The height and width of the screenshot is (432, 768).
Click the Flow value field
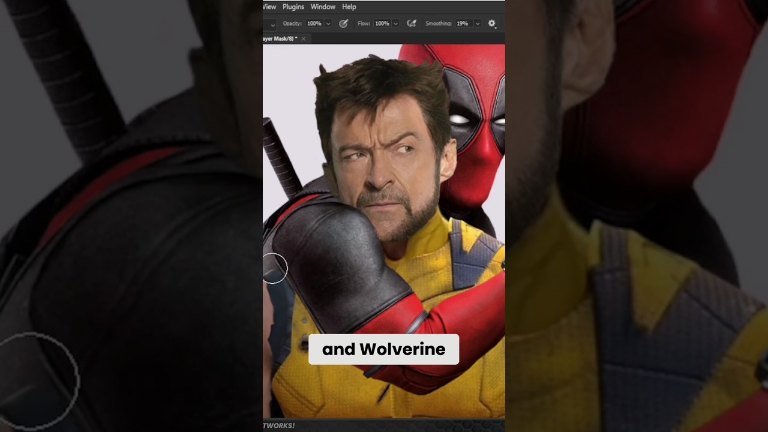[x=382, y=23]
